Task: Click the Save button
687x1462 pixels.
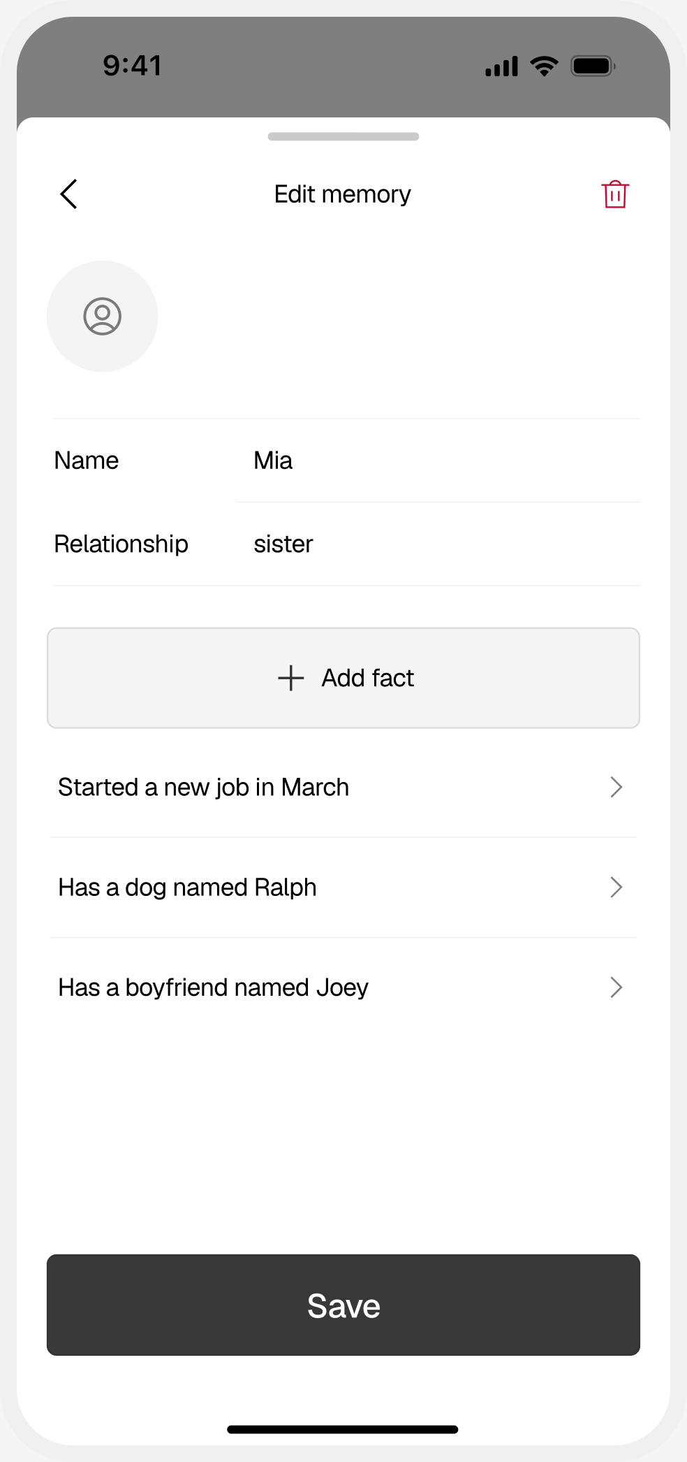Action: click(x=343, y=1305)
